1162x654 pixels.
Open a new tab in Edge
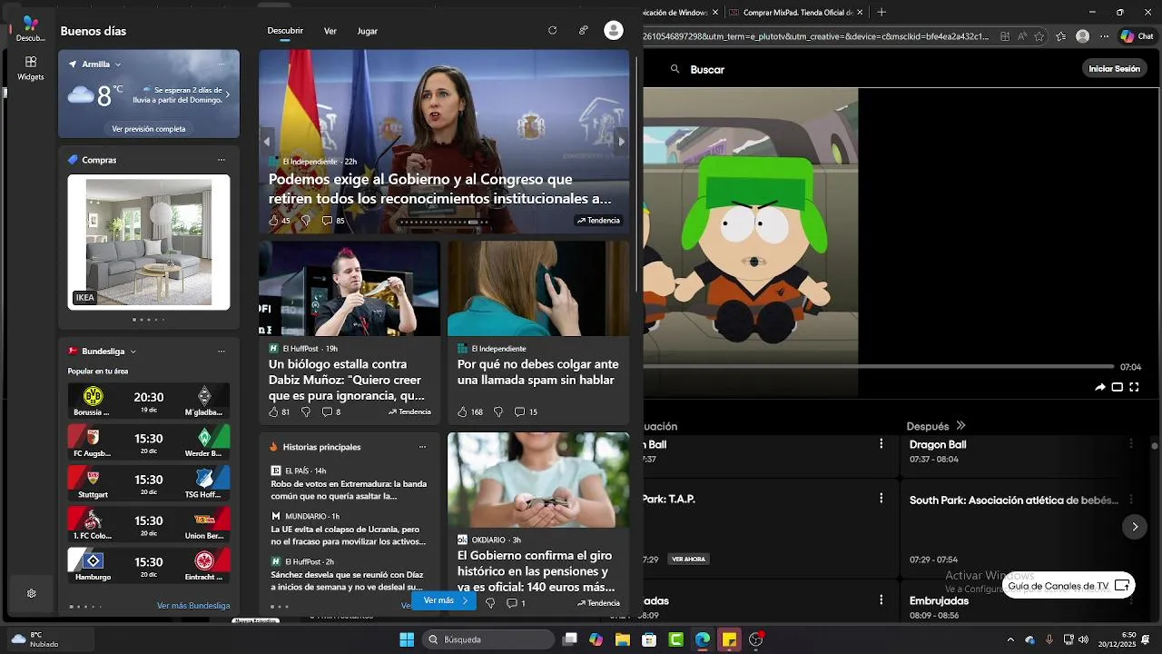(881, 12)
